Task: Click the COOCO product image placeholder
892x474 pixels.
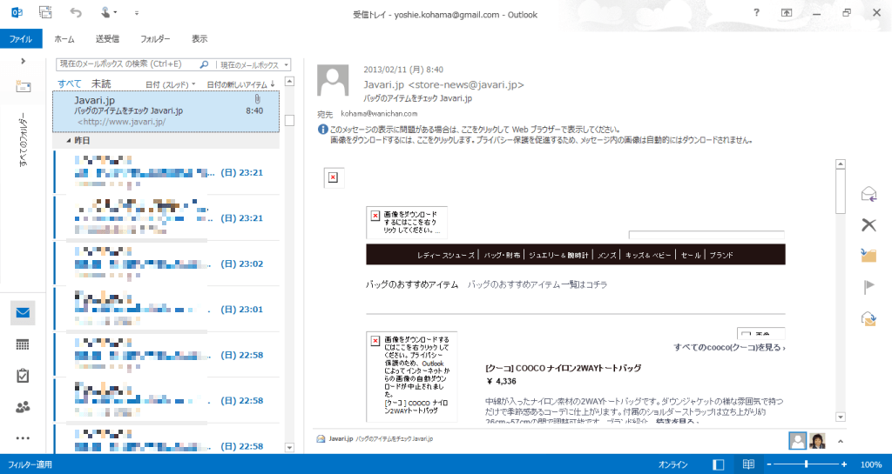Action: click(412, 377)
